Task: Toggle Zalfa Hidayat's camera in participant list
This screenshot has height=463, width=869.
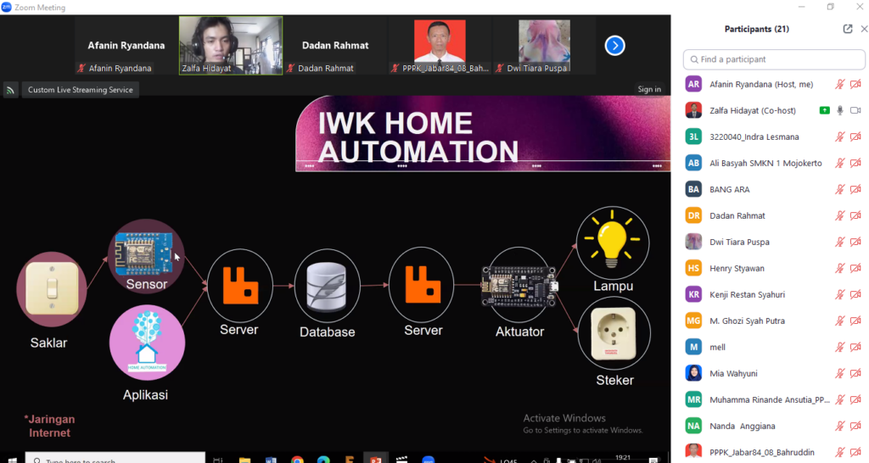Action: [x=855, y=110]
